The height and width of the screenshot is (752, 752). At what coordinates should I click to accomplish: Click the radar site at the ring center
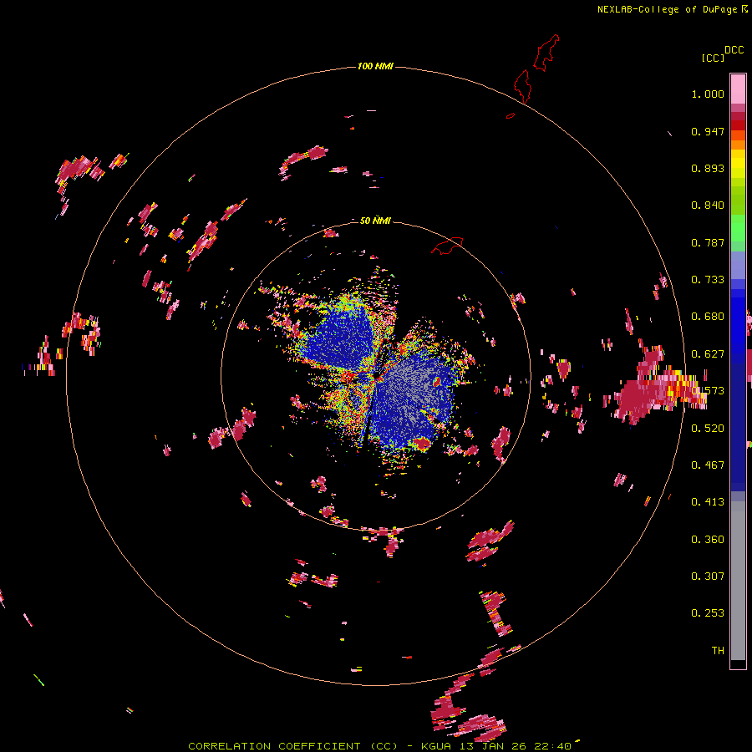(375, 375)
